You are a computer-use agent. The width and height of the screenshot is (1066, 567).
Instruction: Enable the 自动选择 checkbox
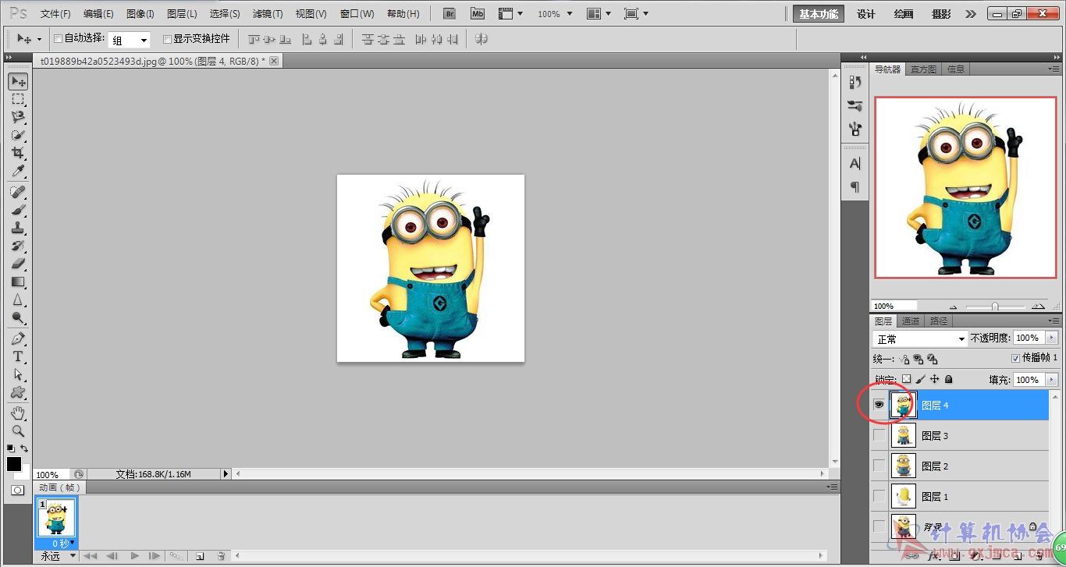coord(58,38)
